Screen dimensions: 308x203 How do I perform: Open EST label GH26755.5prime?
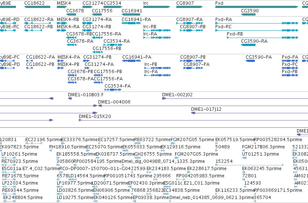coord(153,154)
